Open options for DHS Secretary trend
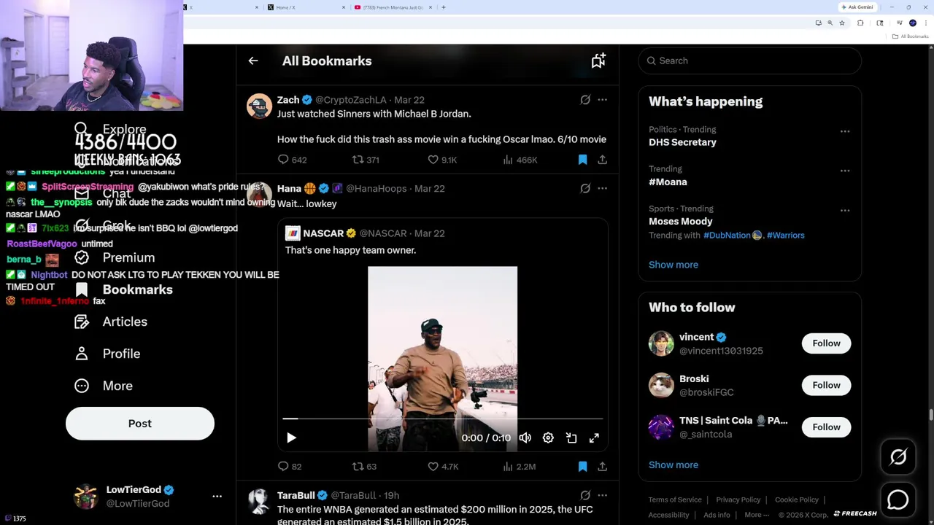Image resolution: width=934 pixels, height=525 pixels. (x=845, y=131)
